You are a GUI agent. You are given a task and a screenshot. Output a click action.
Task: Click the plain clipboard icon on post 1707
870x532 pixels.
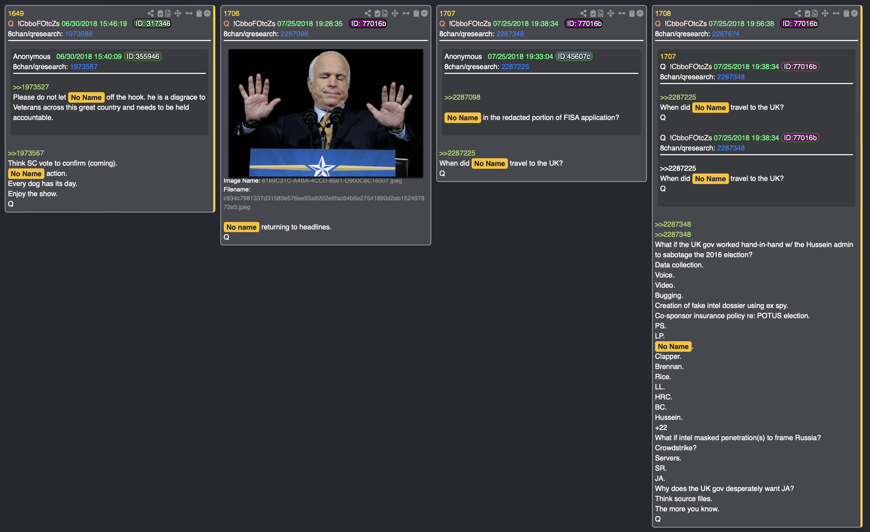pyautogui.click(x=632, y=14)
